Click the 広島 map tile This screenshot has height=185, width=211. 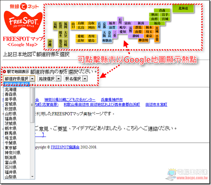[x=81, y=28]
